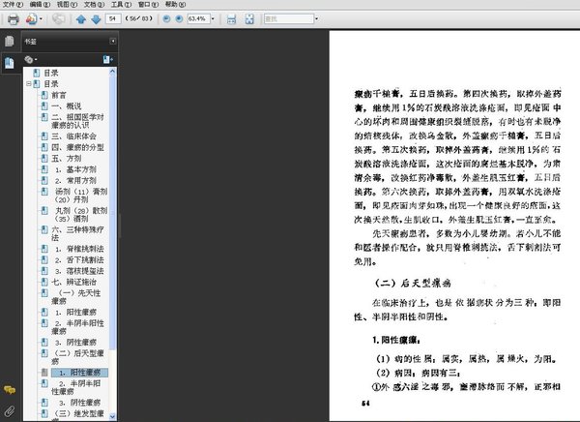Click the create PDF online icon
580x422 pixels.
coord(32,19)
